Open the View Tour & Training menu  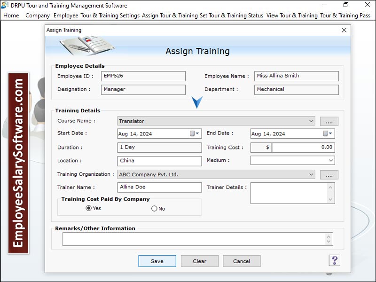(x=292, y=16)
